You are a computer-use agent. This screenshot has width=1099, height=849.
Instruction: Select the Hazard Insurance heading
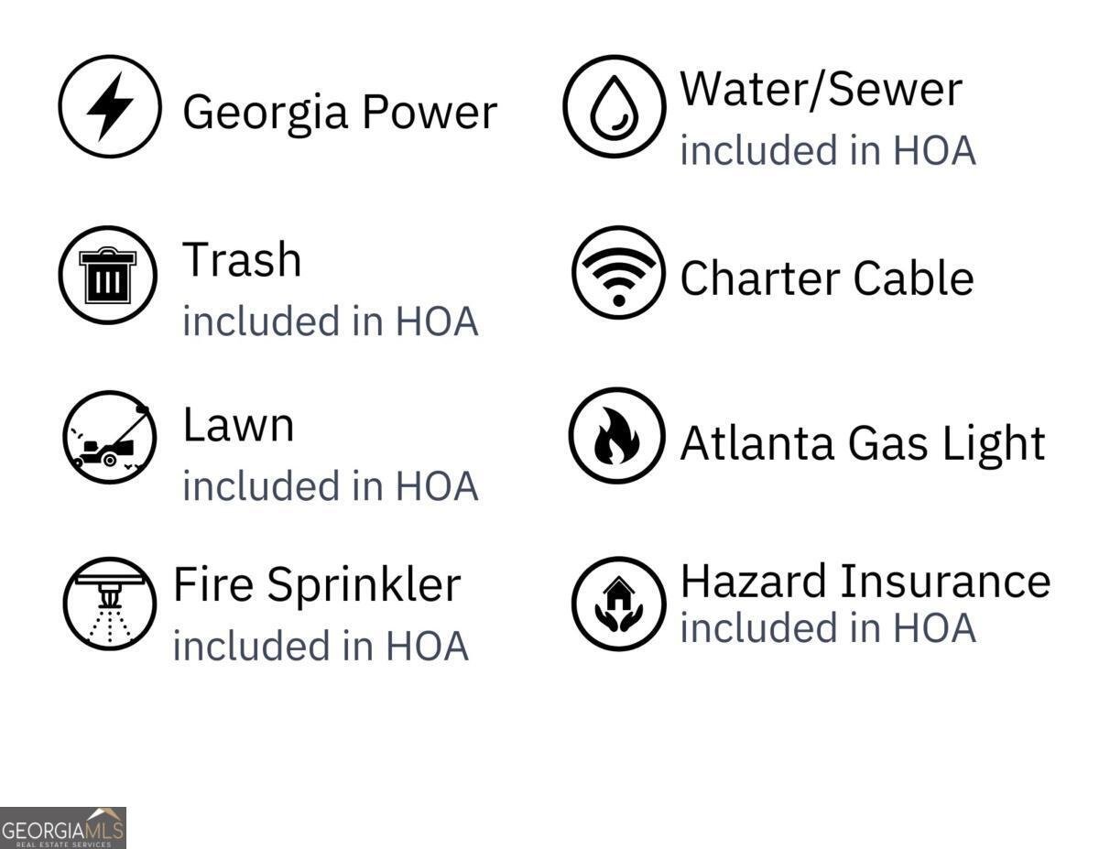tap(865, 581)
